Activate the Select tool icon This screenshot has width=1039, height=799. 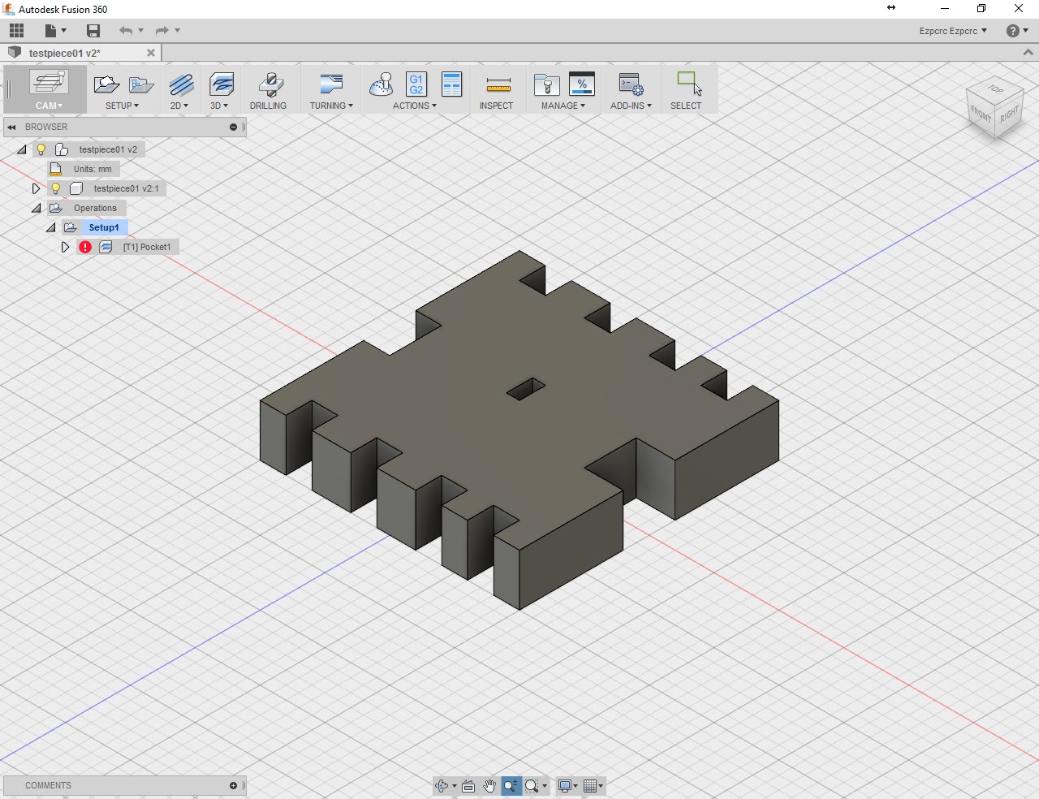(x=689, y=84)
